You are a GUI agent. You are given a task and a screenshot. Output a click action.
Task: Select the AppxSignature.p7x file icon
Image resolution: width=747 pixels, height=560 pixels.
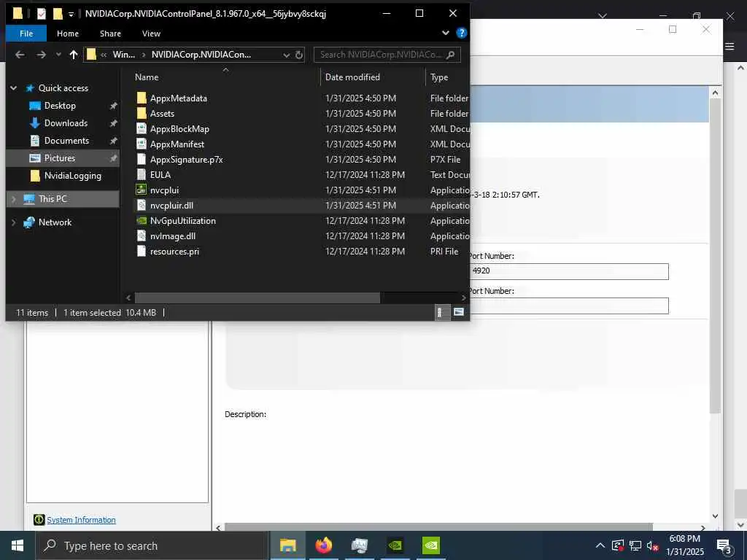[x=141, y=159]
